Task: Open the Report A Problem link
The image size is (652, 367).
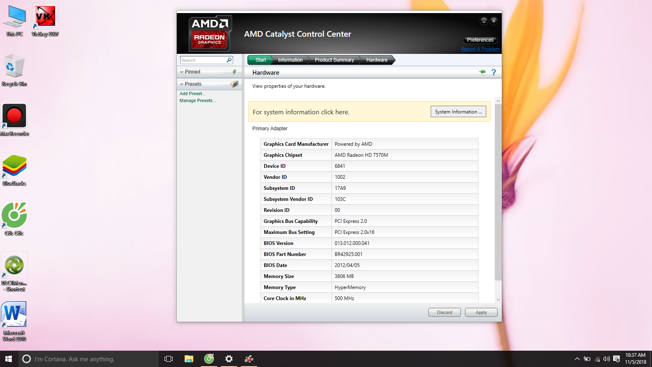Action: pyautogui.click(x=480, y=49)
